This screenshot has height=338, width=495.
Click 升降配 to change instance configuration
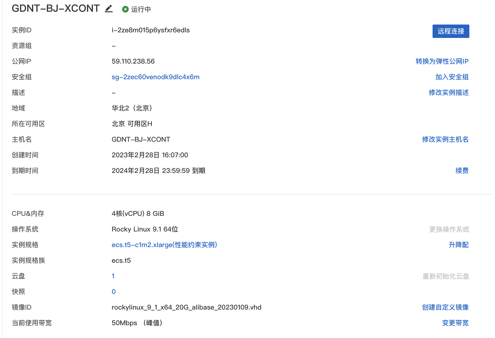[459, 245]
